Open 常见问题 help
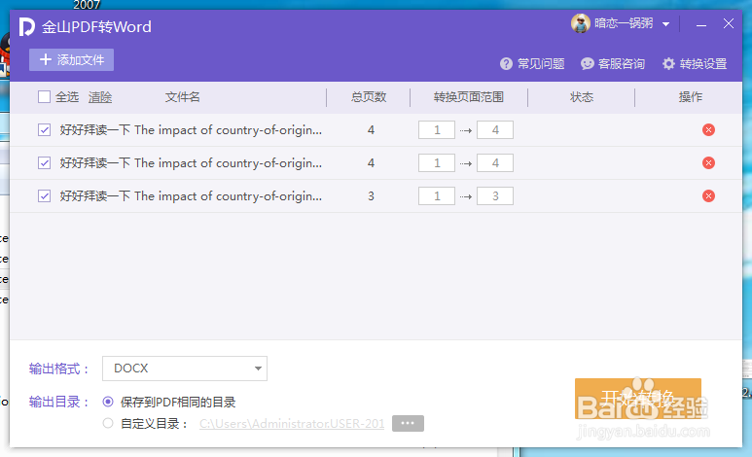The image size is (752, 457). (x=532, y=64)
